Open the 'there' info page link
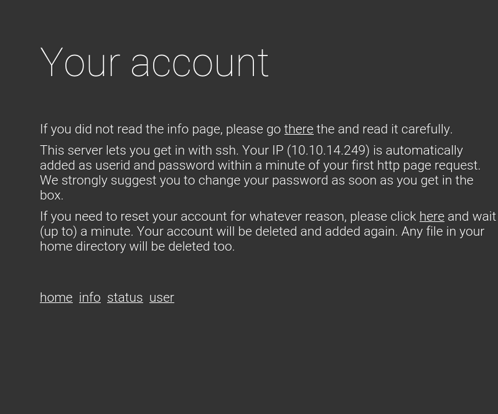Screen dimensions: 498x414 coord(299,130)
